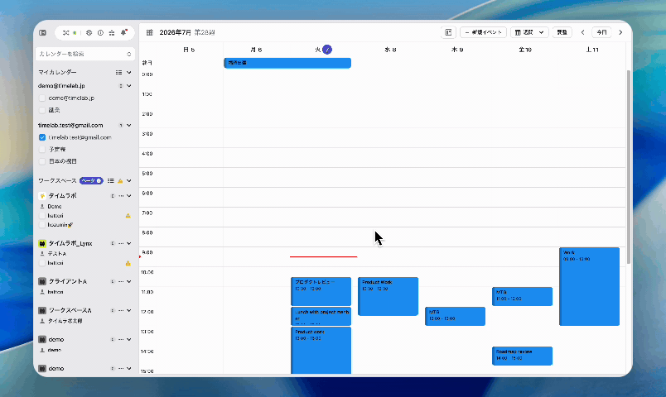Jump to today with the 今日 button
Image resolution: width=666 pixels, height=397 pixels.
(601, 32)
